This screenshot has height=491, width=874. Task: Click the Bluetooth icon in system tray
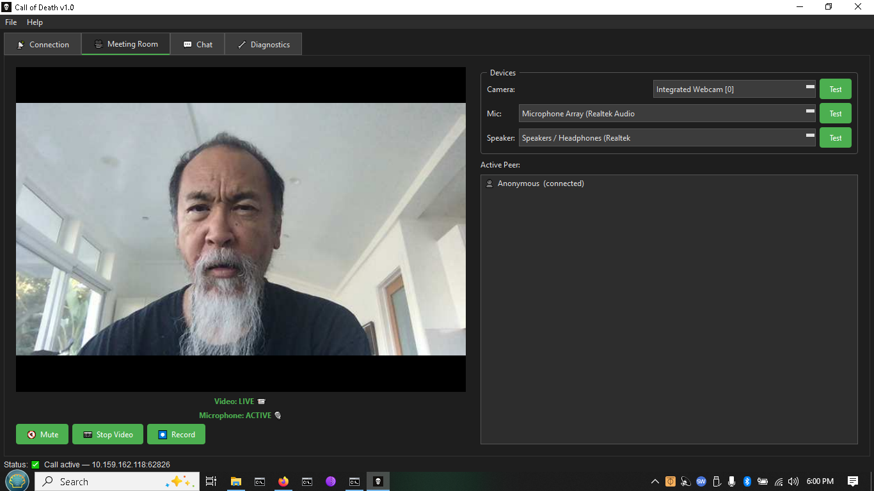tap(747, 481)
